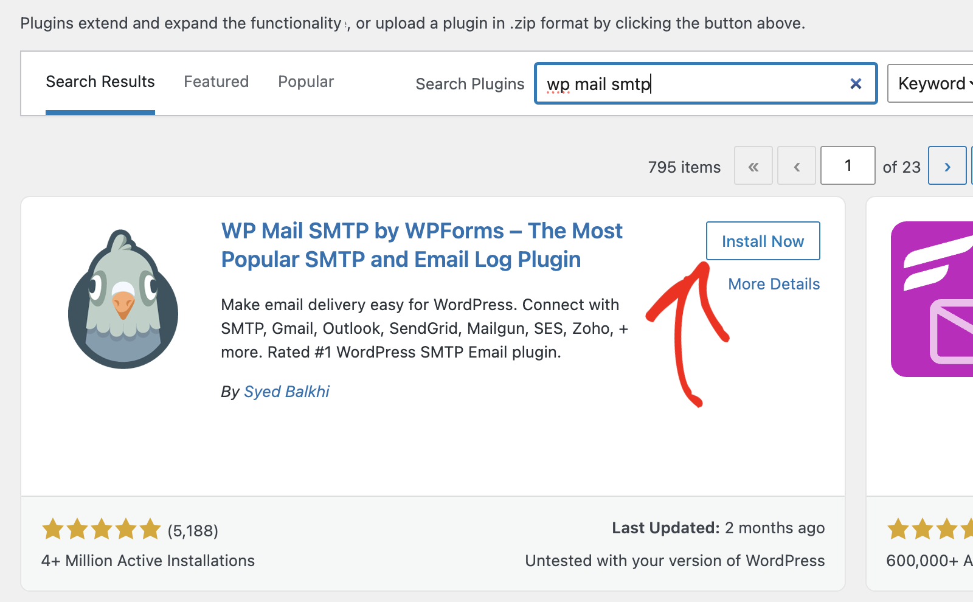Install the WP Mail SMTP plugin now
Viewport: 973px width, 602px height.
coord(763,241)
